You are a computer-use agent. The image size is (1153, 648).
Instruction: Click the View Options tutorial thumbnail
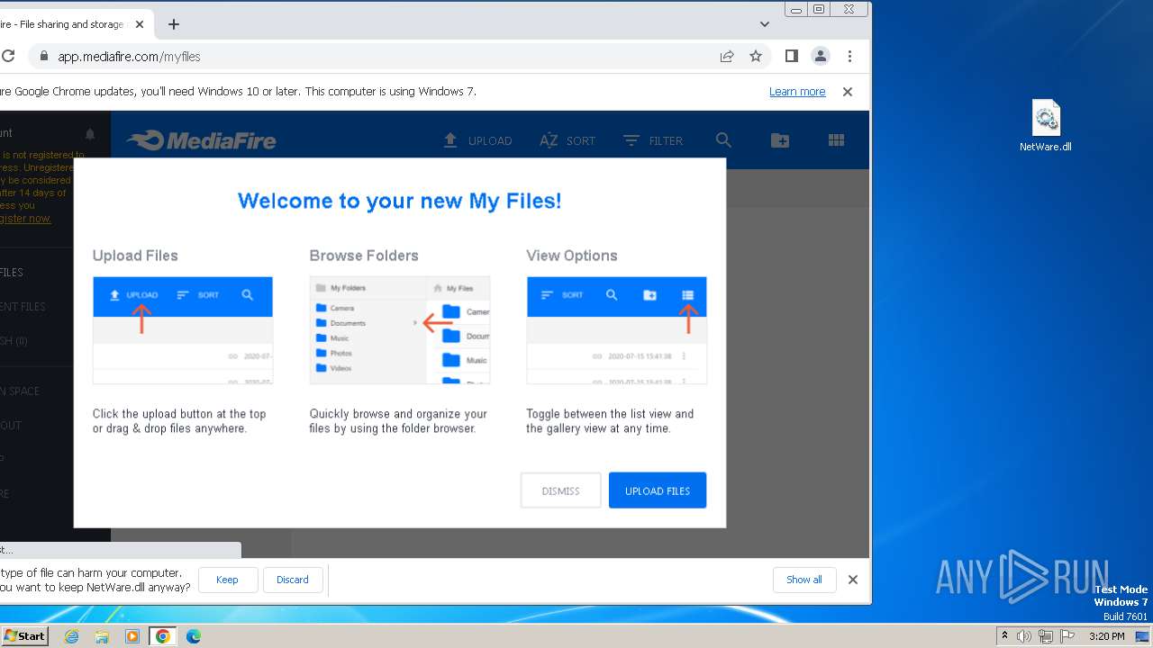[x=617, y=330]
